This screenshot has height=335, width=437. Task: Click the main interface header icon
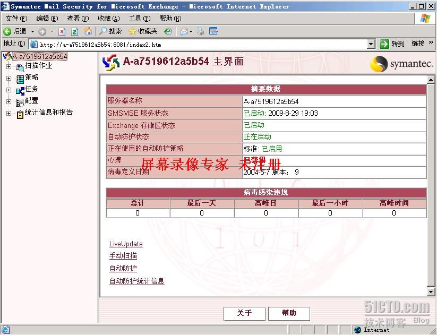[111, 62]
